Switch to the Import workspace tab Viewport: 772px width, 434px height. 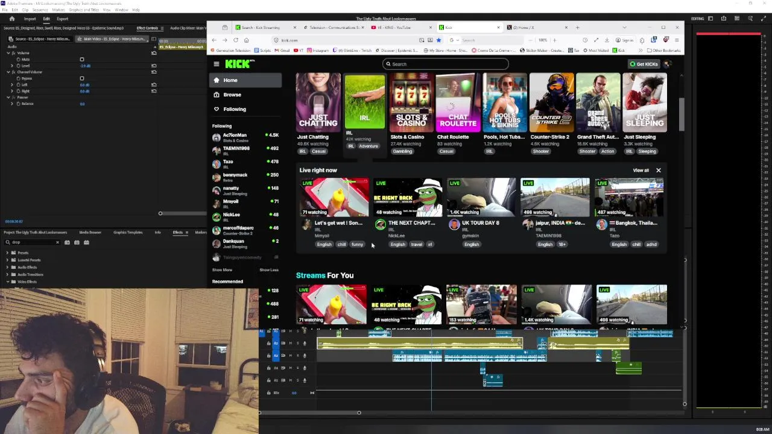tap(30, 19)
